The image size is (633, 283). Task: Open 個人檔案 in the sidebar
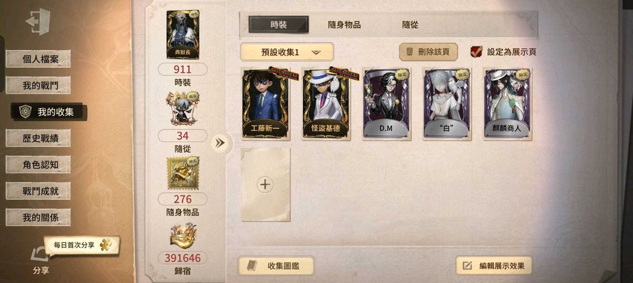[39, 59]
